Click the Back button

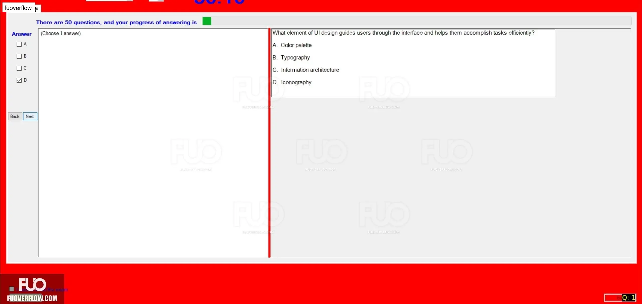pyautogui.click(x=15, y=116)
